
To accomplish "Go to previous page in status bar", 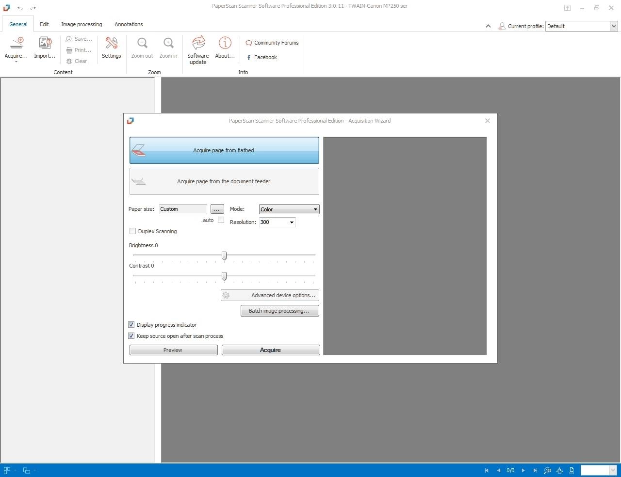I will [x=499, y=470].
